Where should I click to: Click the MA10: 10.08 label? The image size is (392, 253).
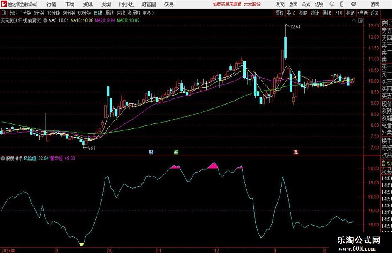(82, 20)
